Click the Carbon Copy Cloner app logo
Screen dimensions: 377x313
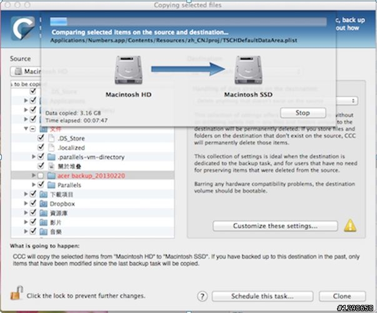[23, 28]
